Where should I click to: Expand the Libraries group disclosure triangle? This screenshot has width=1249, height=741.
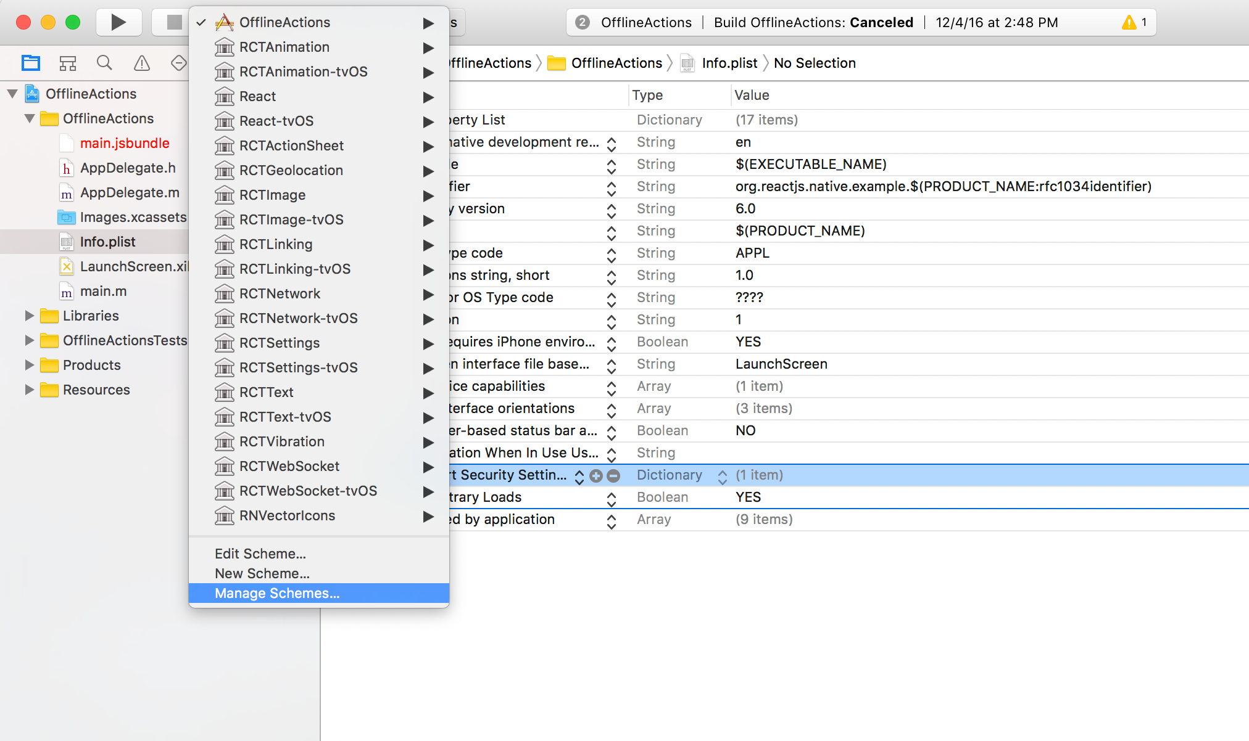point(29,316)
